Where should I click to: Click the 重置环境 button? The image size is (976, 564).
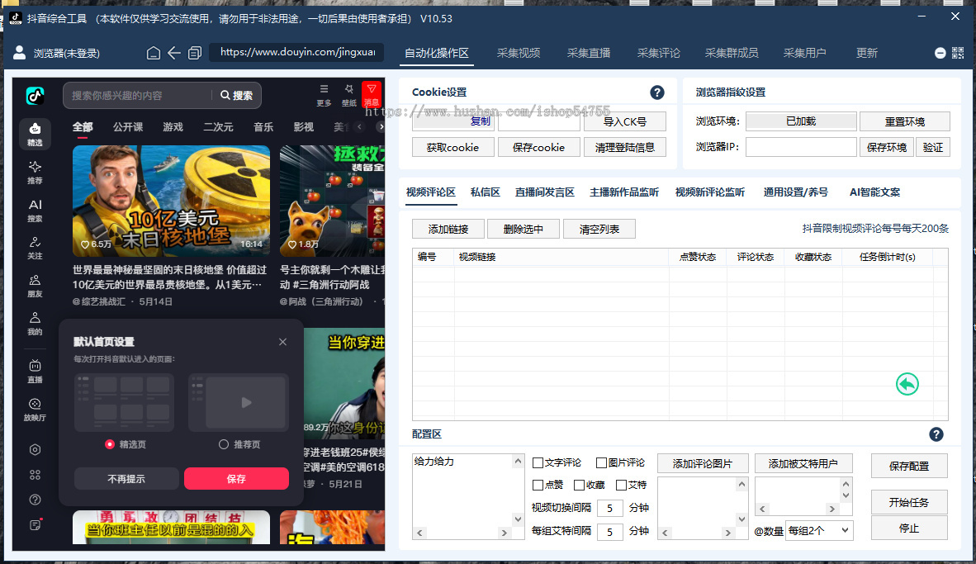[x=904, y=121]
